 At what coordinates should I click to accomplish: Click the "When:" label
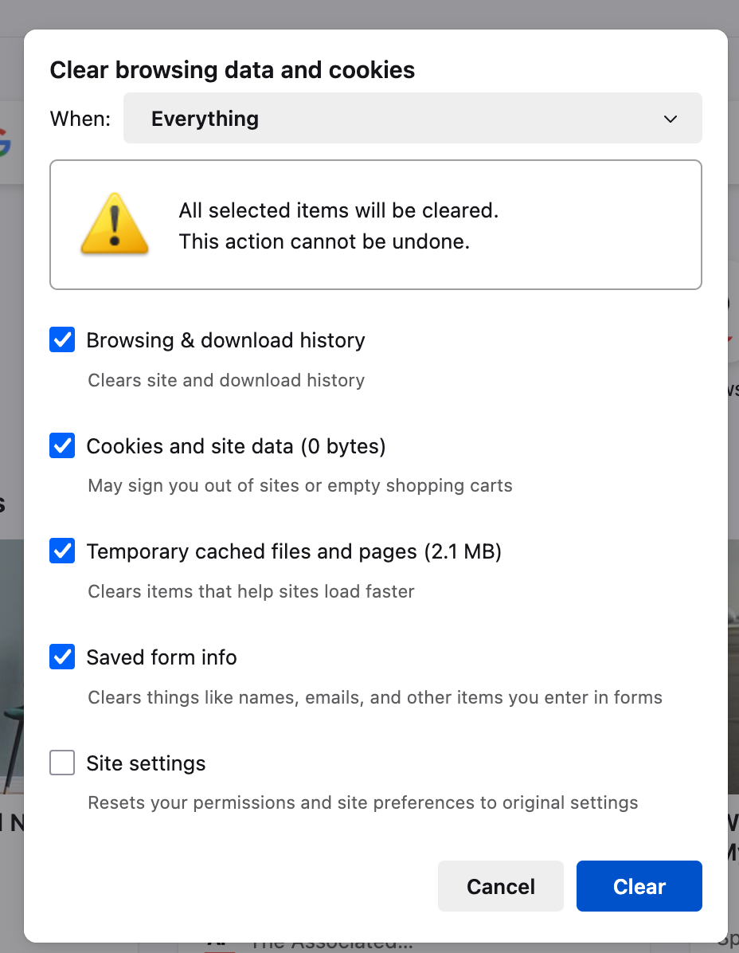tap(80, 119)
